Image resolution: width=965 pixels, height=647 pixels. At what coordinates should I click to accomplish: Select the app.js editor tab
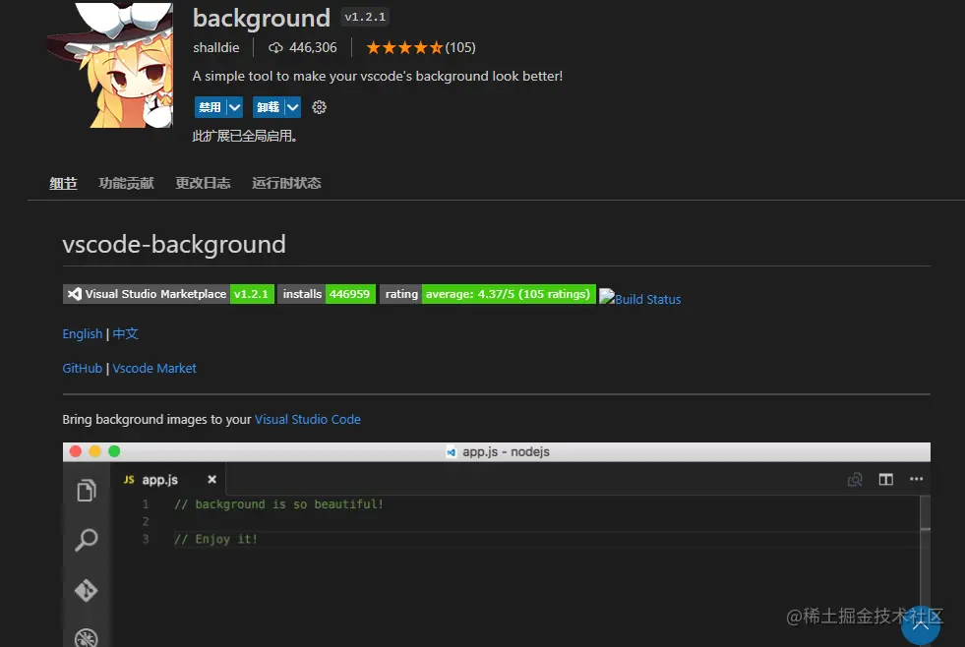point(168,480)
